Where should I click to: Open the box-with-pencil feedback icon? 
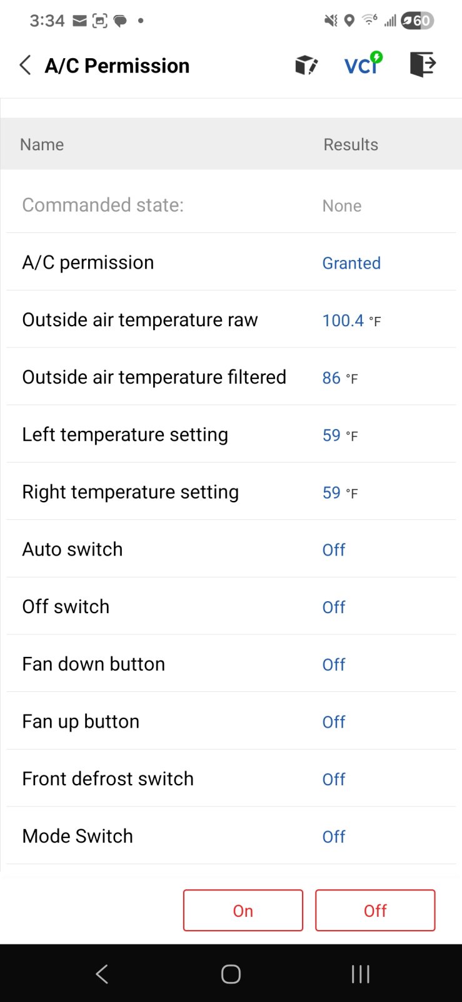click(306, 65)
